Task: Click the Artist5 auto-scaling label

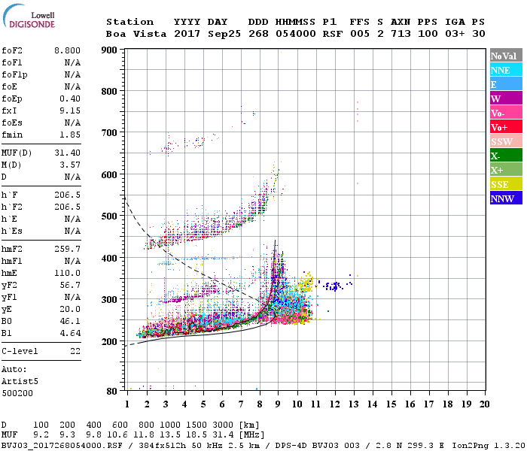Action: [x=20, y=382]
